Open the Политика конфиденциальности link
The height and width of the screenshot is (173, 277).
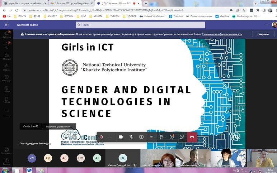[x=222, y=34]
